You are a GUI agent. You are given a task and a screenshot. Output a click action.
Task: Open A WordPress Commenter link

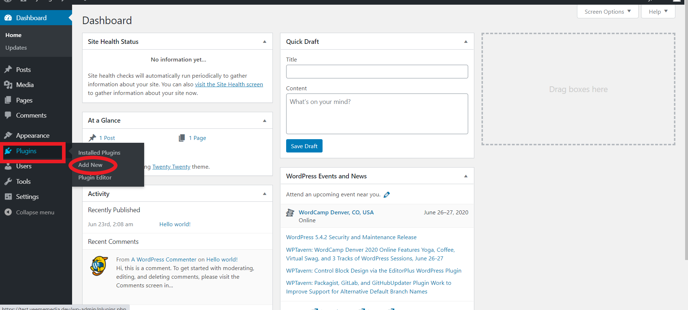click(x=164, y=259)
